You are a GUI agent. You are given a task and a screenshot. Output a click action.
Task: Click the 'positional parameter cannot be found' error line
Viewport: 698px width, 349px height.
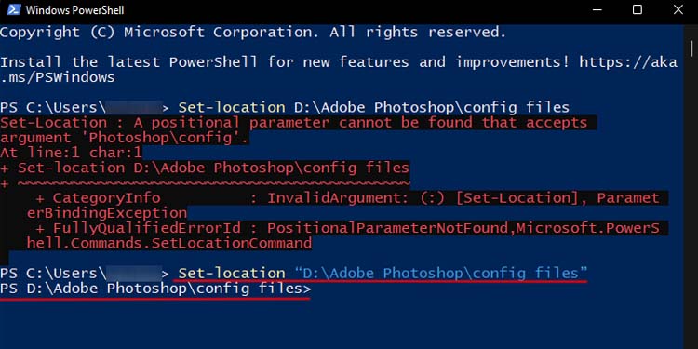point(294,123)
